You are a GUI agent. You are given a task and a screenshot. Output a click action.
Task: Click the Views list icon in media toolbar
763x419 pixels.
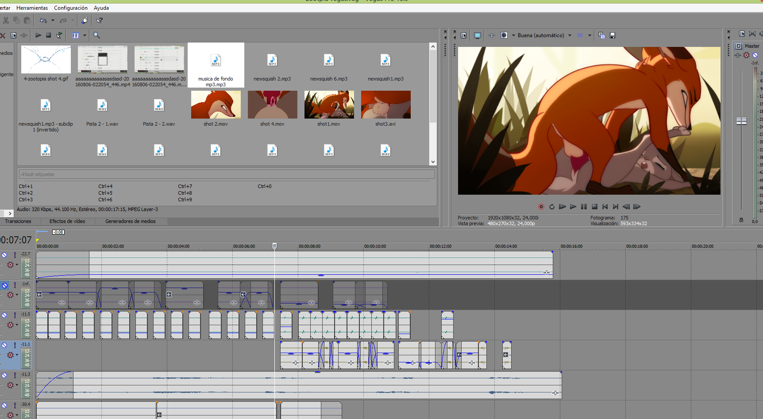75,35
